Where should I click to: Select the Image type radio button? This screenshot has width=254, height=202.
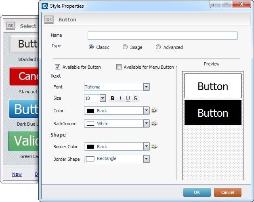tap(125, 47)
